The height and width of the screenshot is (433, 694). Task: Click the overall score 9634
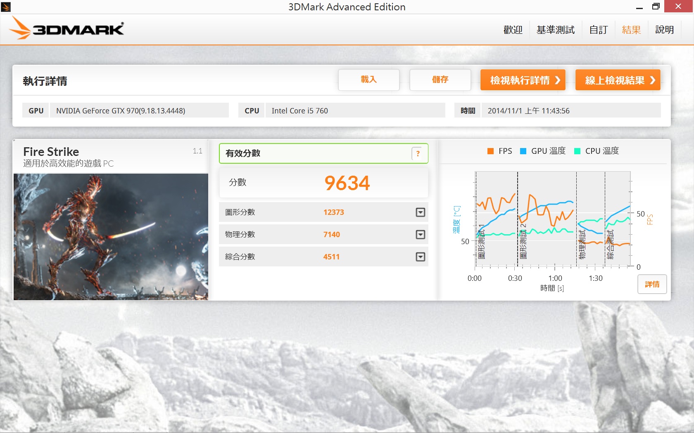pos(347,183)
